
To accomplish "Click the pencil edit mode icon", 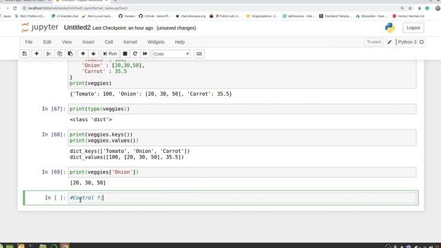I will 389,42.
